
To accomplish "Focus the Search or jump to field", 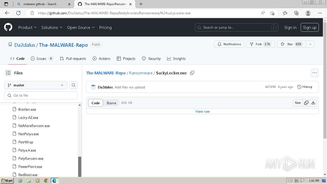I will (x=237, y=27).
